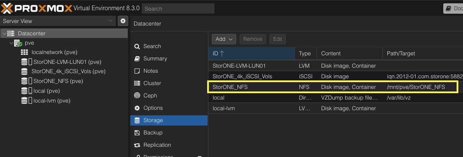The height and width of the screenshot is (157, 463).
Task: Open the Replication menu item
Action: (169, 145)
